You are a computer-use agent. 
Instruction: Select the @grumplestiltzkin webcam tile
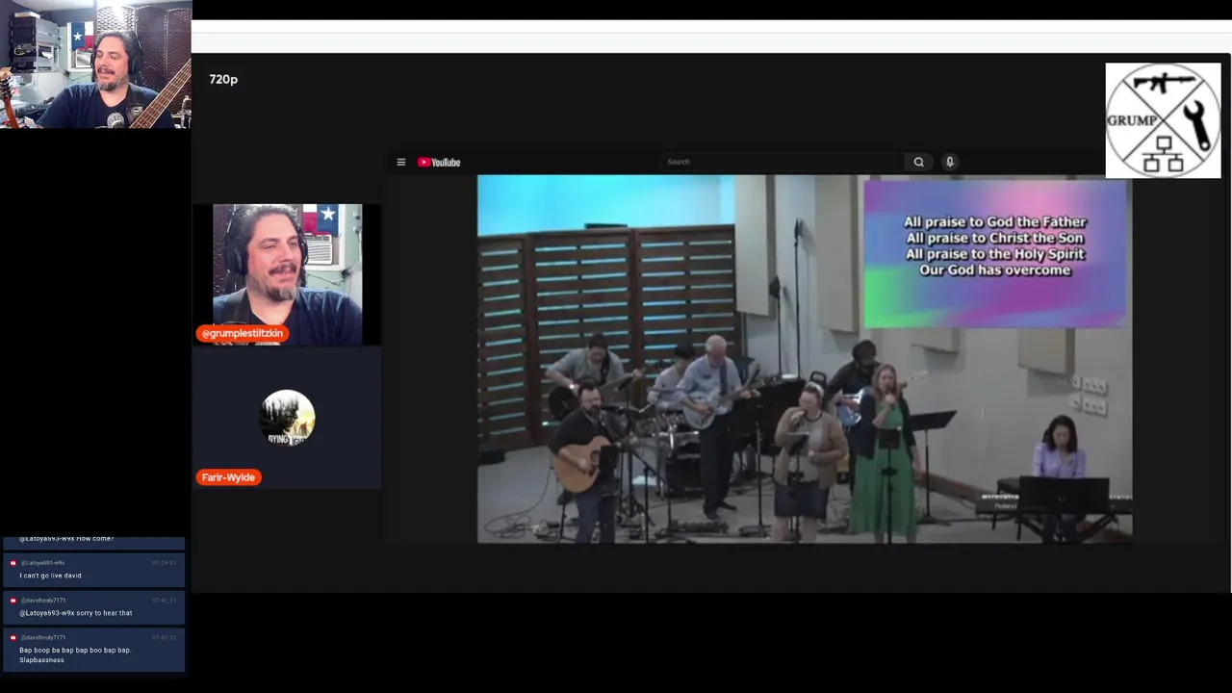287,274
